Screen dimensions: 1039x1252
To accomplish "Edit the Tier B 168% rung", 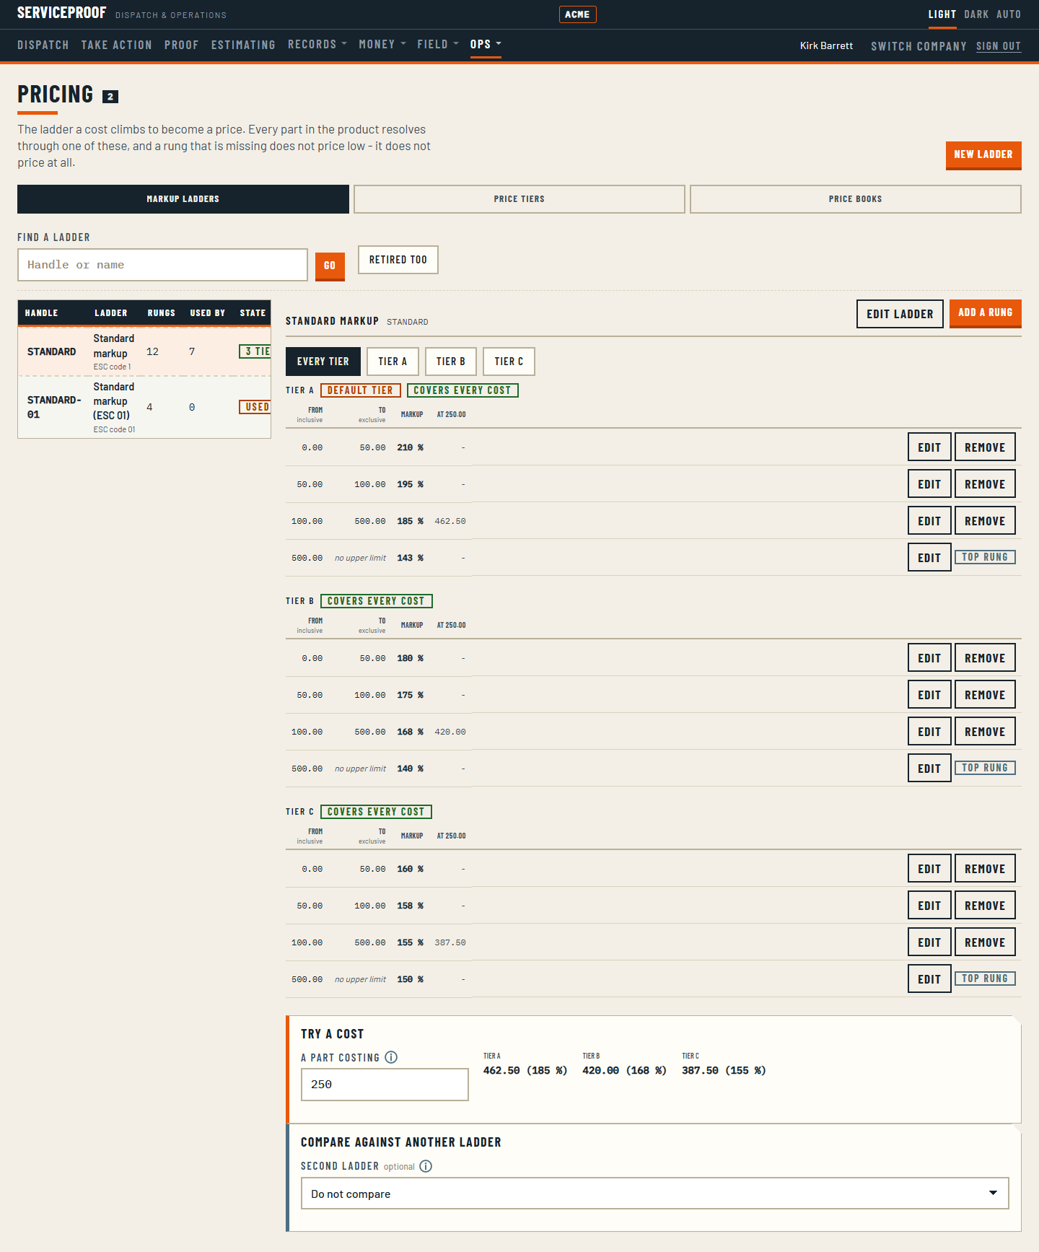I will click(929, 732).
